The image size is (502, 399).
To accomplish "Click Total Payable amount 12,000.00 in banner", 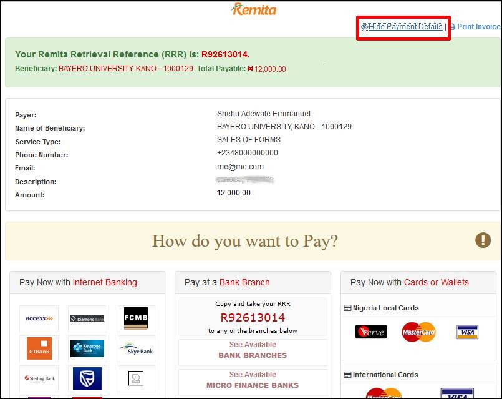I will 267,69.
